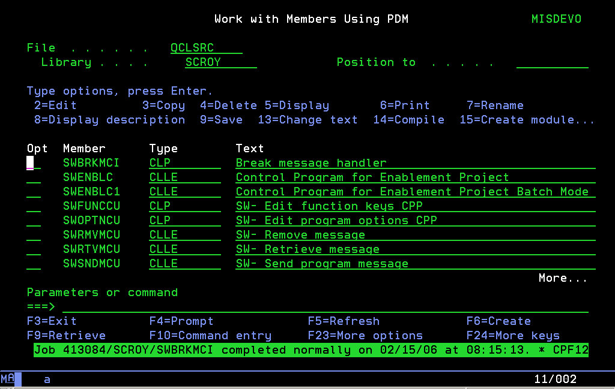Click the More... list continuation indicator
This screenshot has height=389, width=615.
pyautogui.click(x=563, y=278)
